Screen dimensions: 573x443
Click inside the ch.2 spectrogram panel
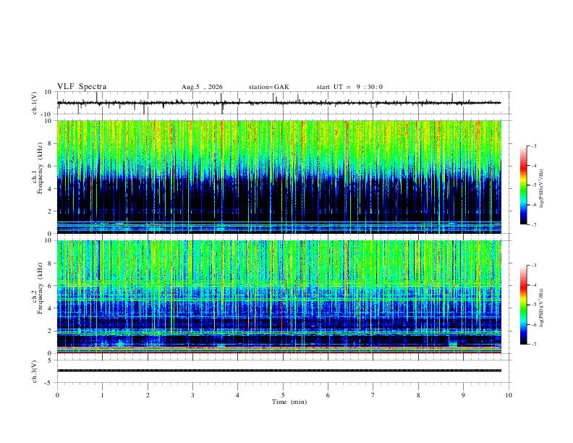[x=279, y=297]
